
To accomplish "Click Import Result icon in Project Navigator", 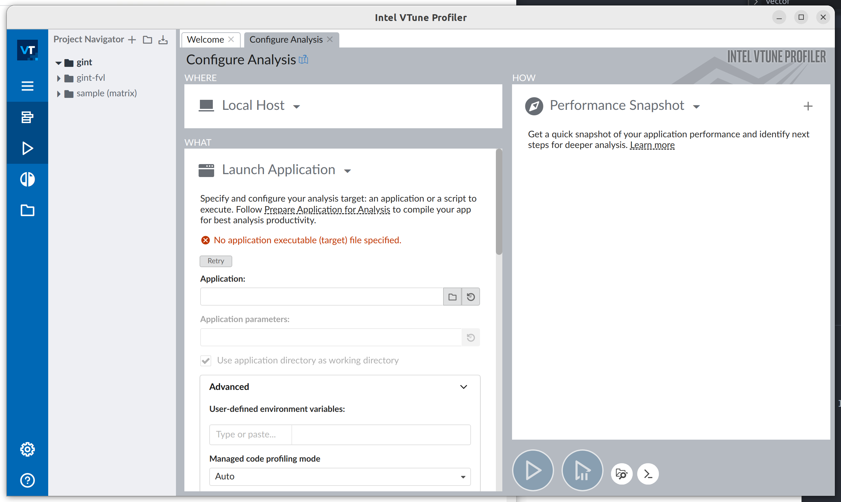I will [163, 40].
